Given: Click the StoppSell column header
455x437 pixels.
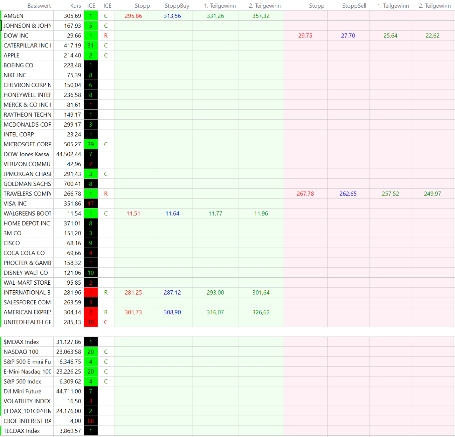Looking at the screenshot, I should click(354, 6).
